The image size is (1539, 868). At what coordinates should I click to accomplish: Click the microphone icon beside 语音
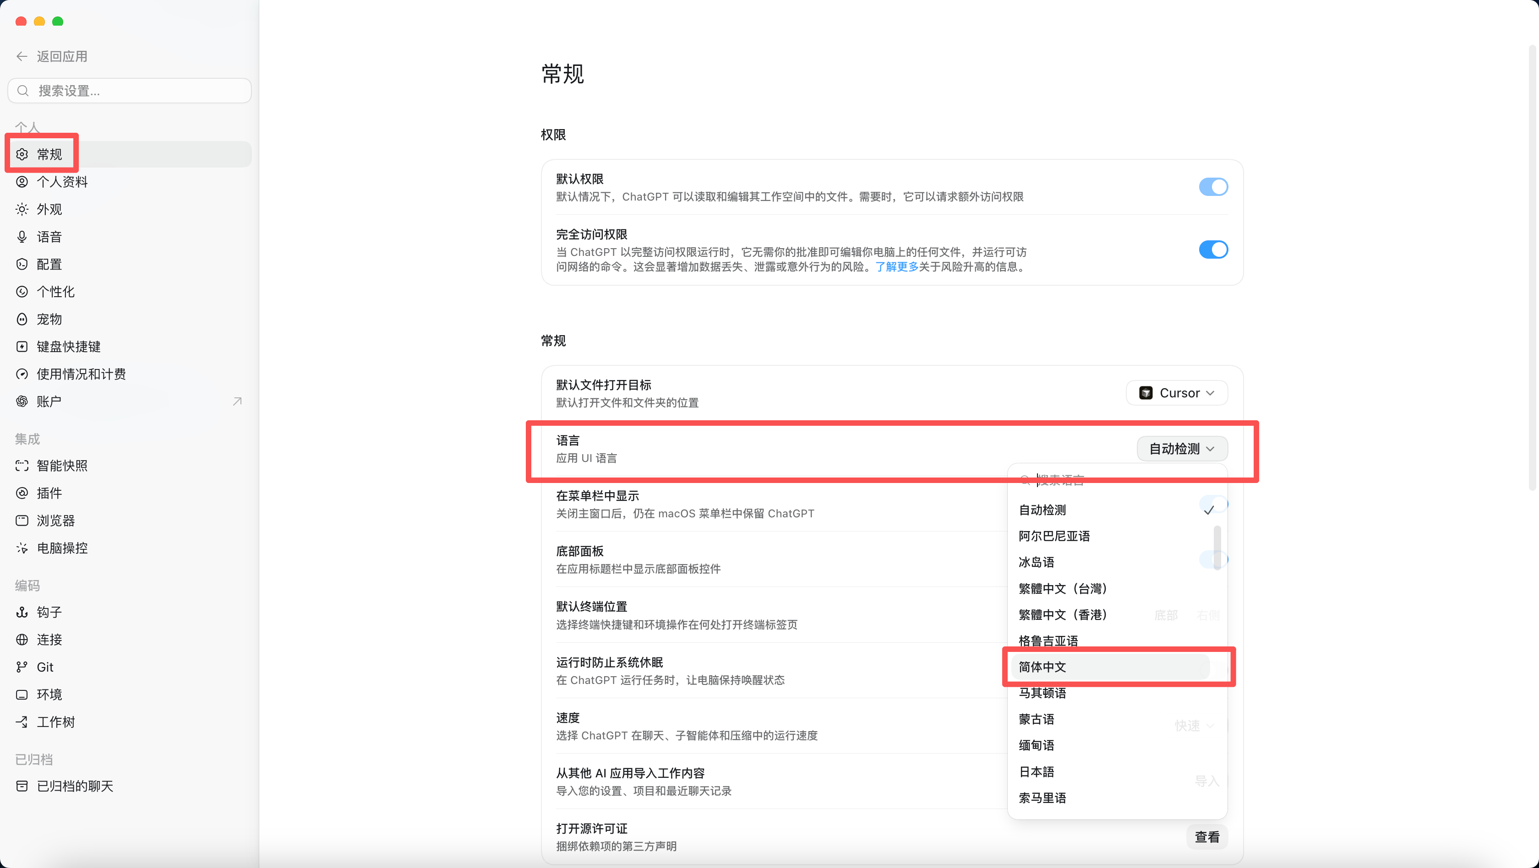[22, 237]
